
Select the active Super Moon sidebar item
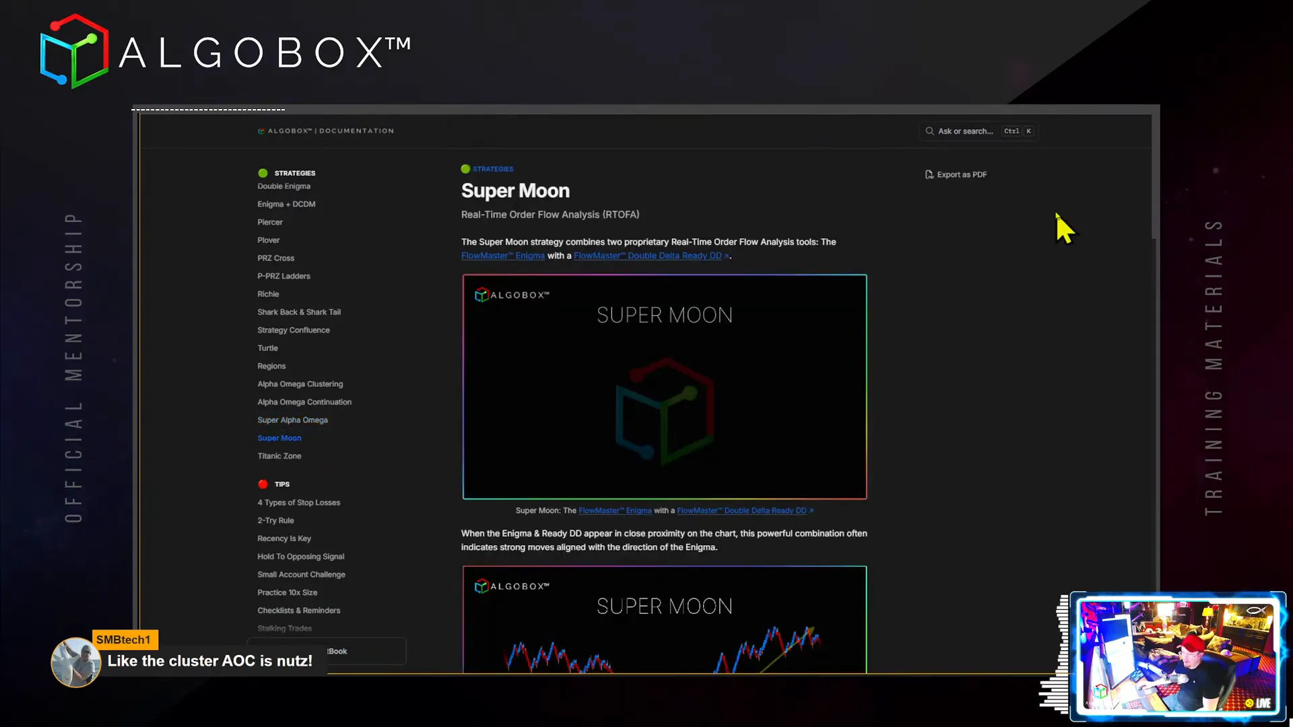click(x=279, y=438)
